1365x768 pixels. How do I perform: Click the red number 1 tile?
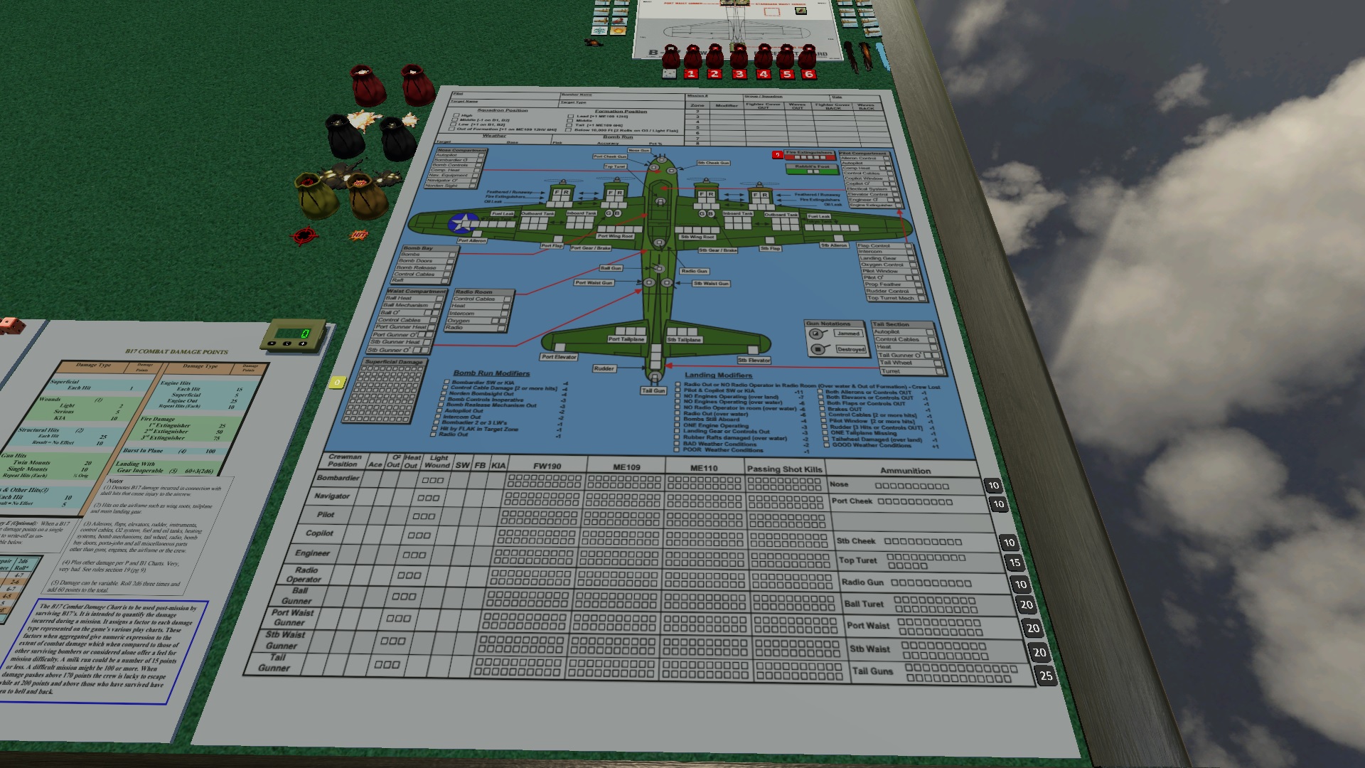(691, 74)
